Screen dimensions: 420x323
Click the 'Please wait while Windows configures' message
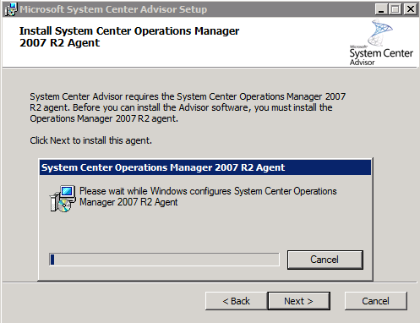click(208, 197)
